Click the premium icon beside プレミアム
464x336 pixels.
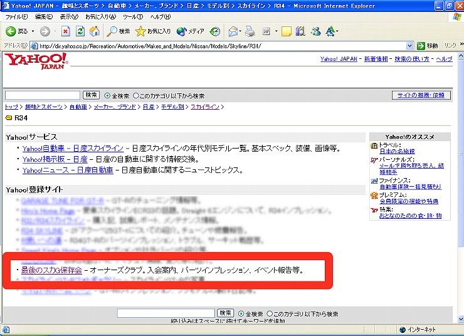click(x=374, y=195)
